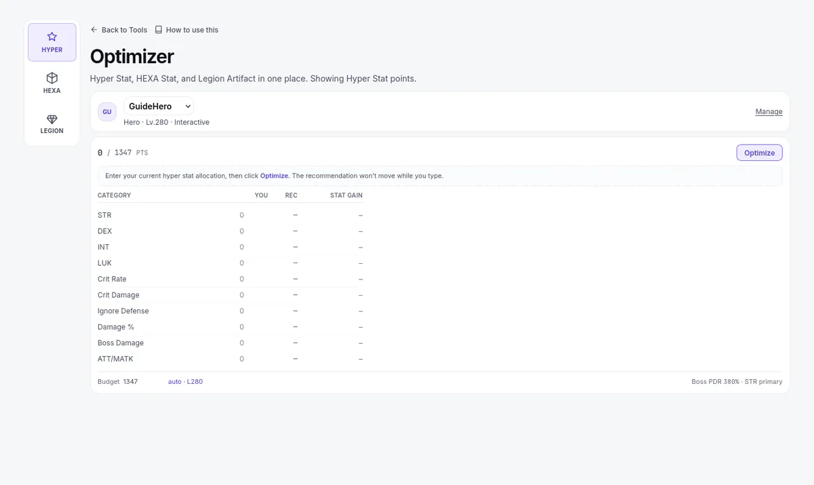Click the STAT GAIN column header

(346, 195)
